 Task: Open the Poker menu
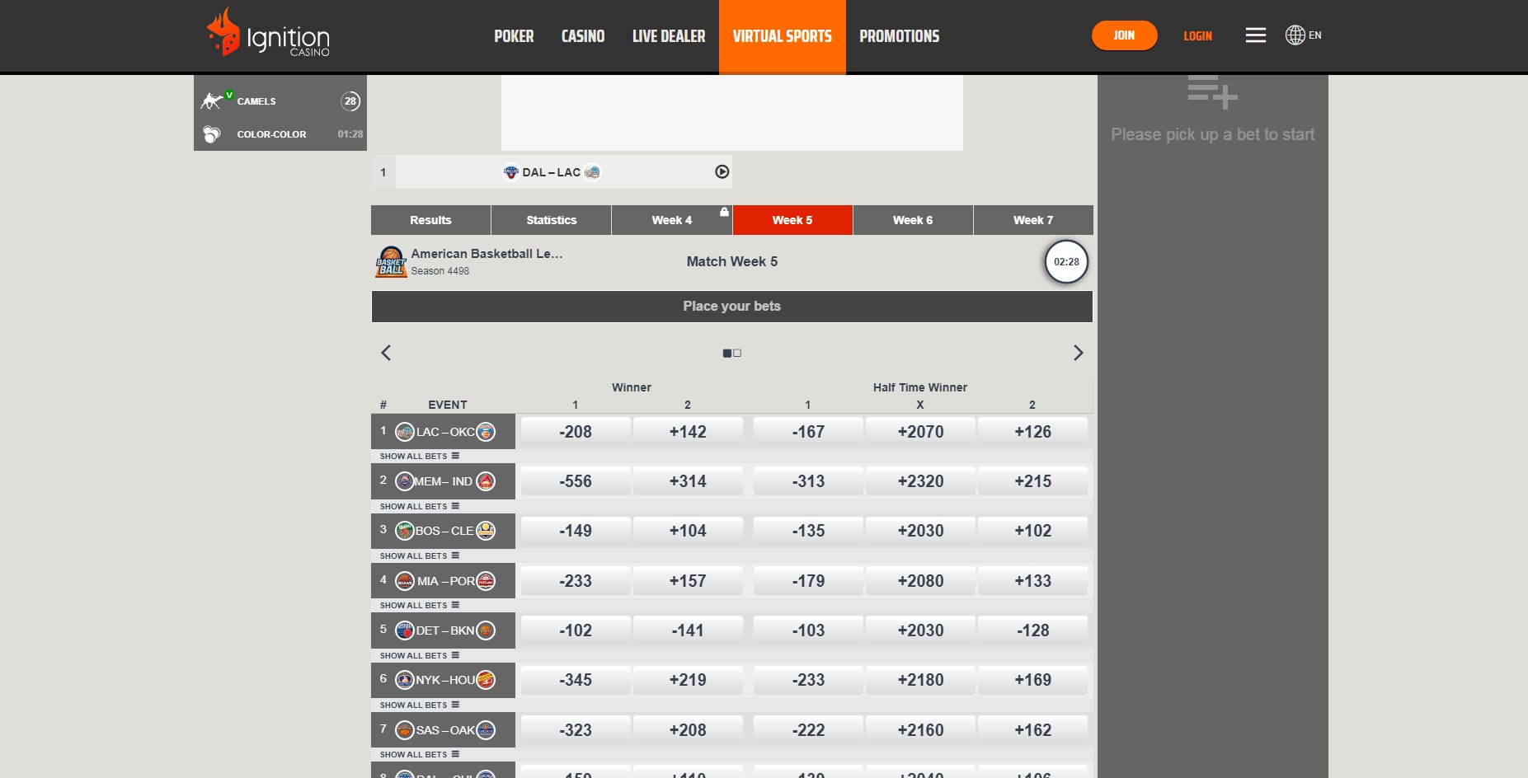[x=514, y=36]
